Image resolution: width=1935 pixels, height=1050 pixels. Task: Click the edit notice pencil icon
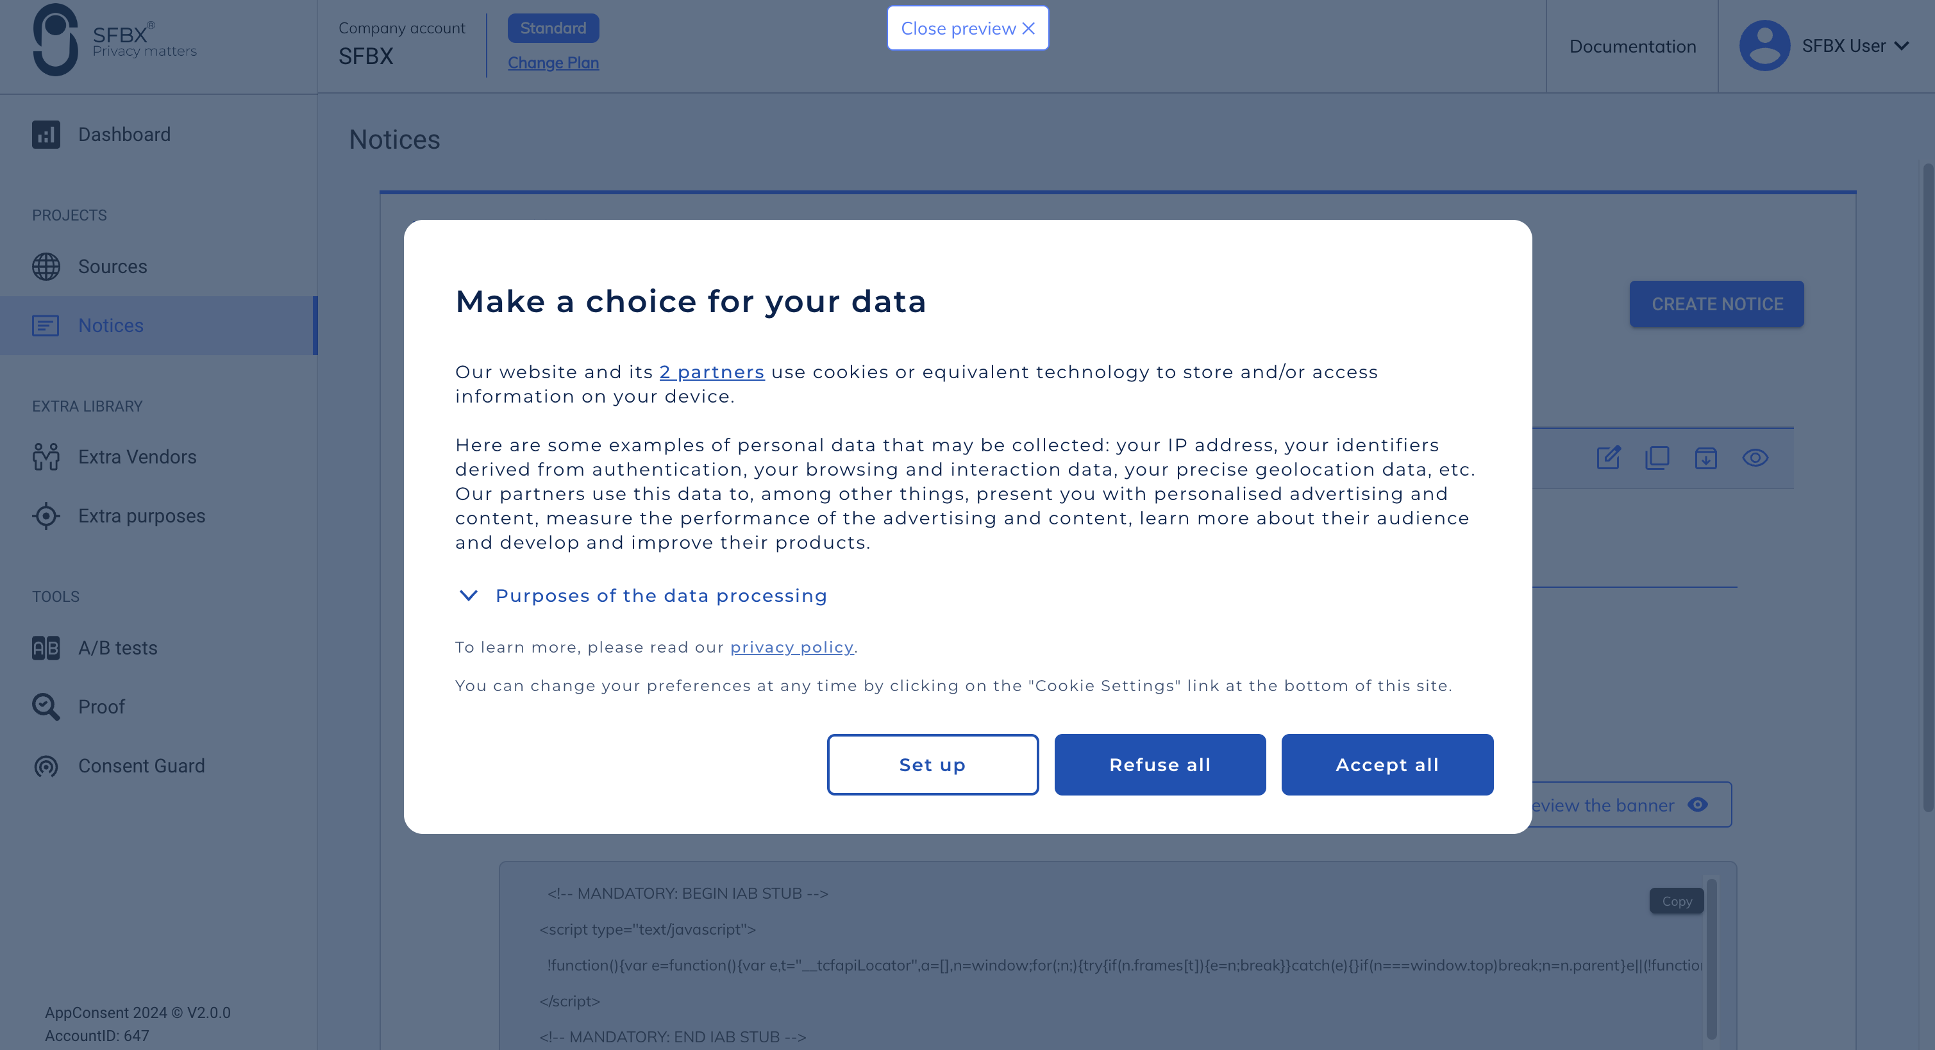[1608, 458]
